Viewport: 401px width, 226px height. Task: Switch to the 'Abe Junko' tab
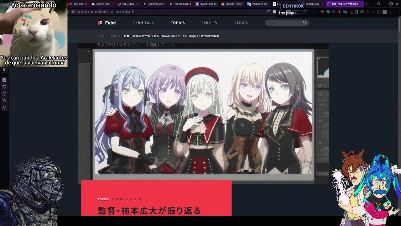click(x=128, y=4)
